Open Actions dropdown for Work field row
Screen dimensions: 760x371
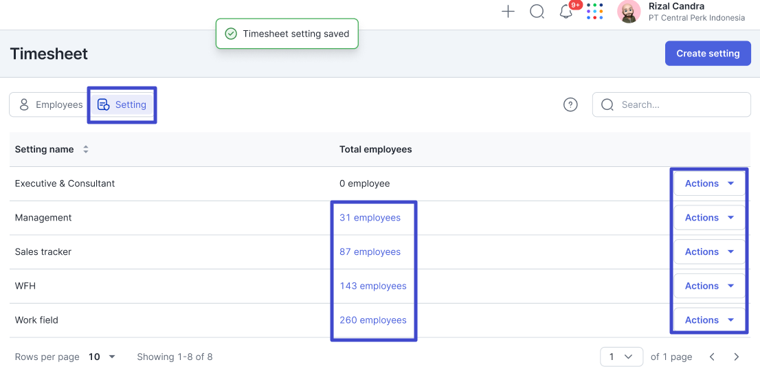click(x=709, y=320)
